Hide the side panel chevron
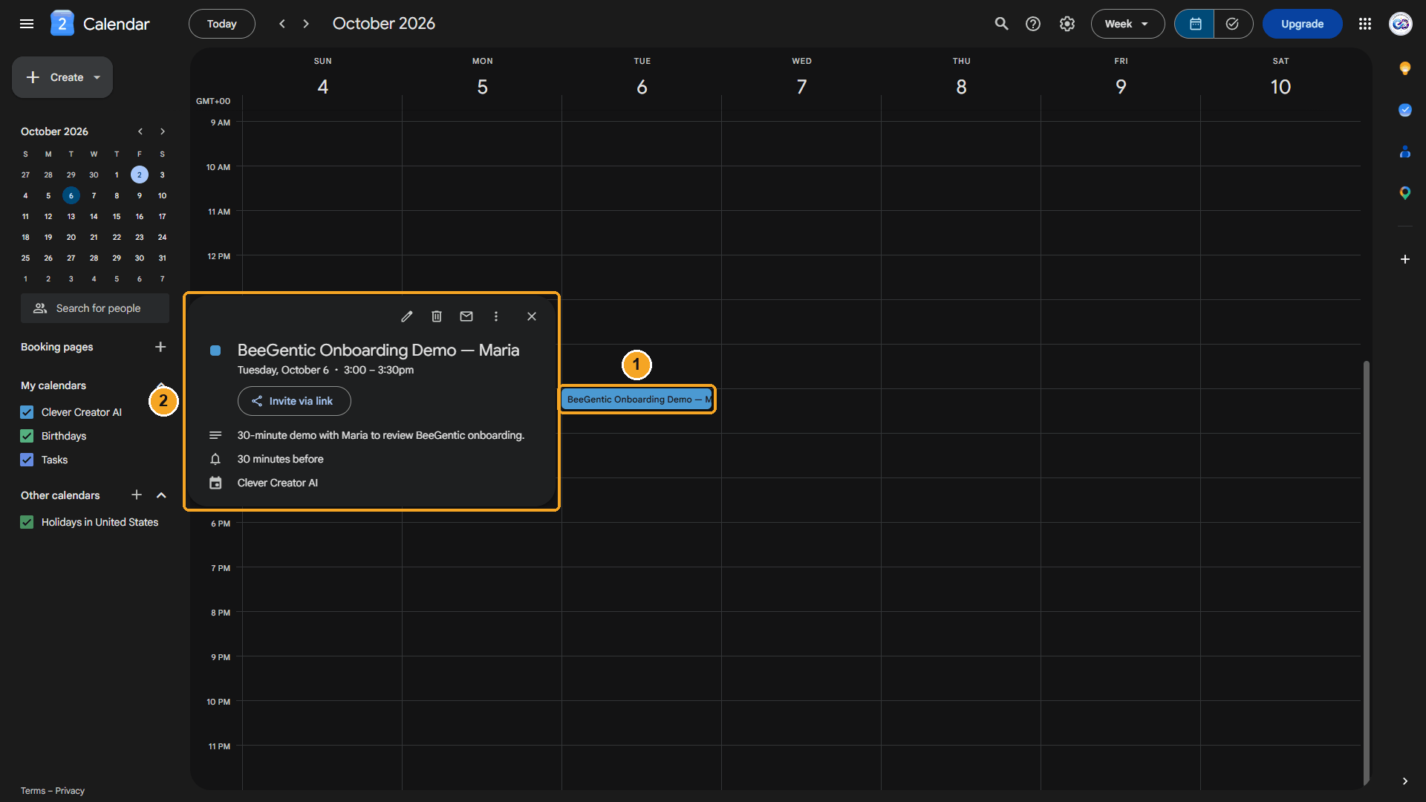1426x802 pixels. (1405, 781)
